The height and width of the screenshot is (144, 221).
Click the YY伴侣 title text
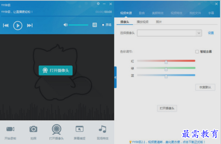6,5
